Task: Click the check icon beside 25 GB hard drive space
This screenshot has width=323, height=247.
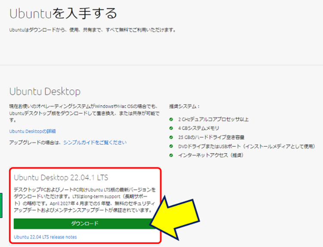Action: pyautogui.click(x=171, y=137)
